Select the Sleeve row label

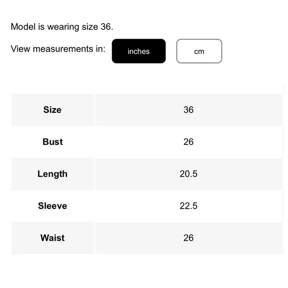pyautogui.click(x=53, y=206)
